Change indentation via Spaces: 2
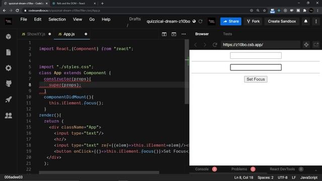Screen dimensions: 322x181 coord(265,177)
